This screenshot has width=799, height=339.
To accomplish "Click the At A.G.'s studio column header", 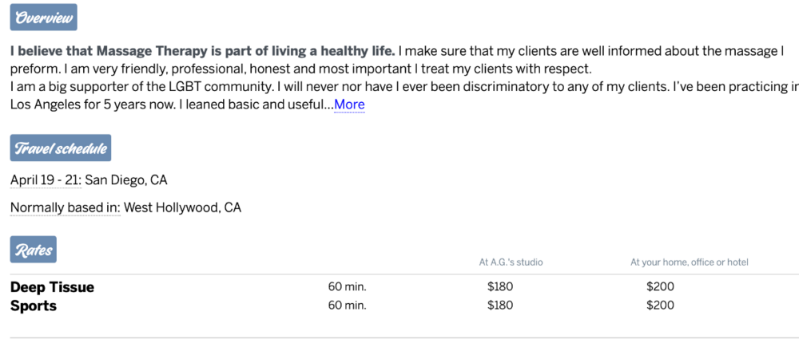I will pos(511,262).
